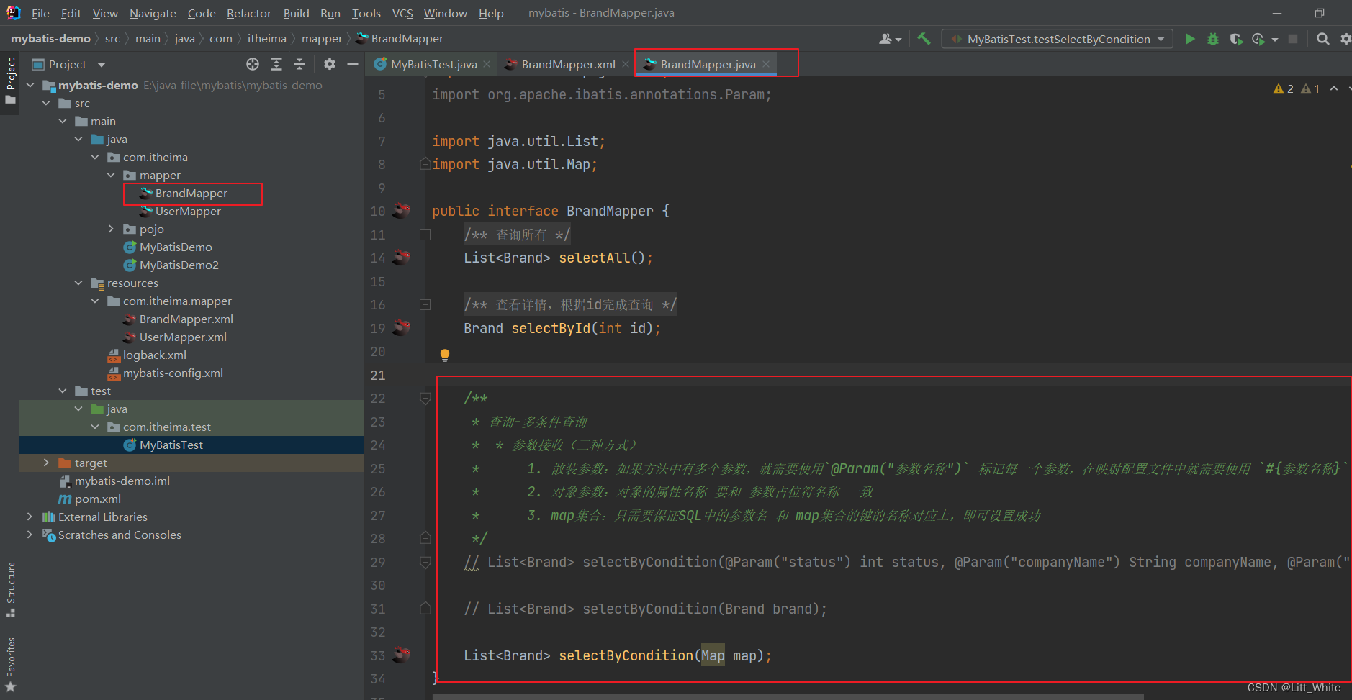Expand folded doc comment on line 16
The image size is (1352, 700).
[x=425, y=305]
